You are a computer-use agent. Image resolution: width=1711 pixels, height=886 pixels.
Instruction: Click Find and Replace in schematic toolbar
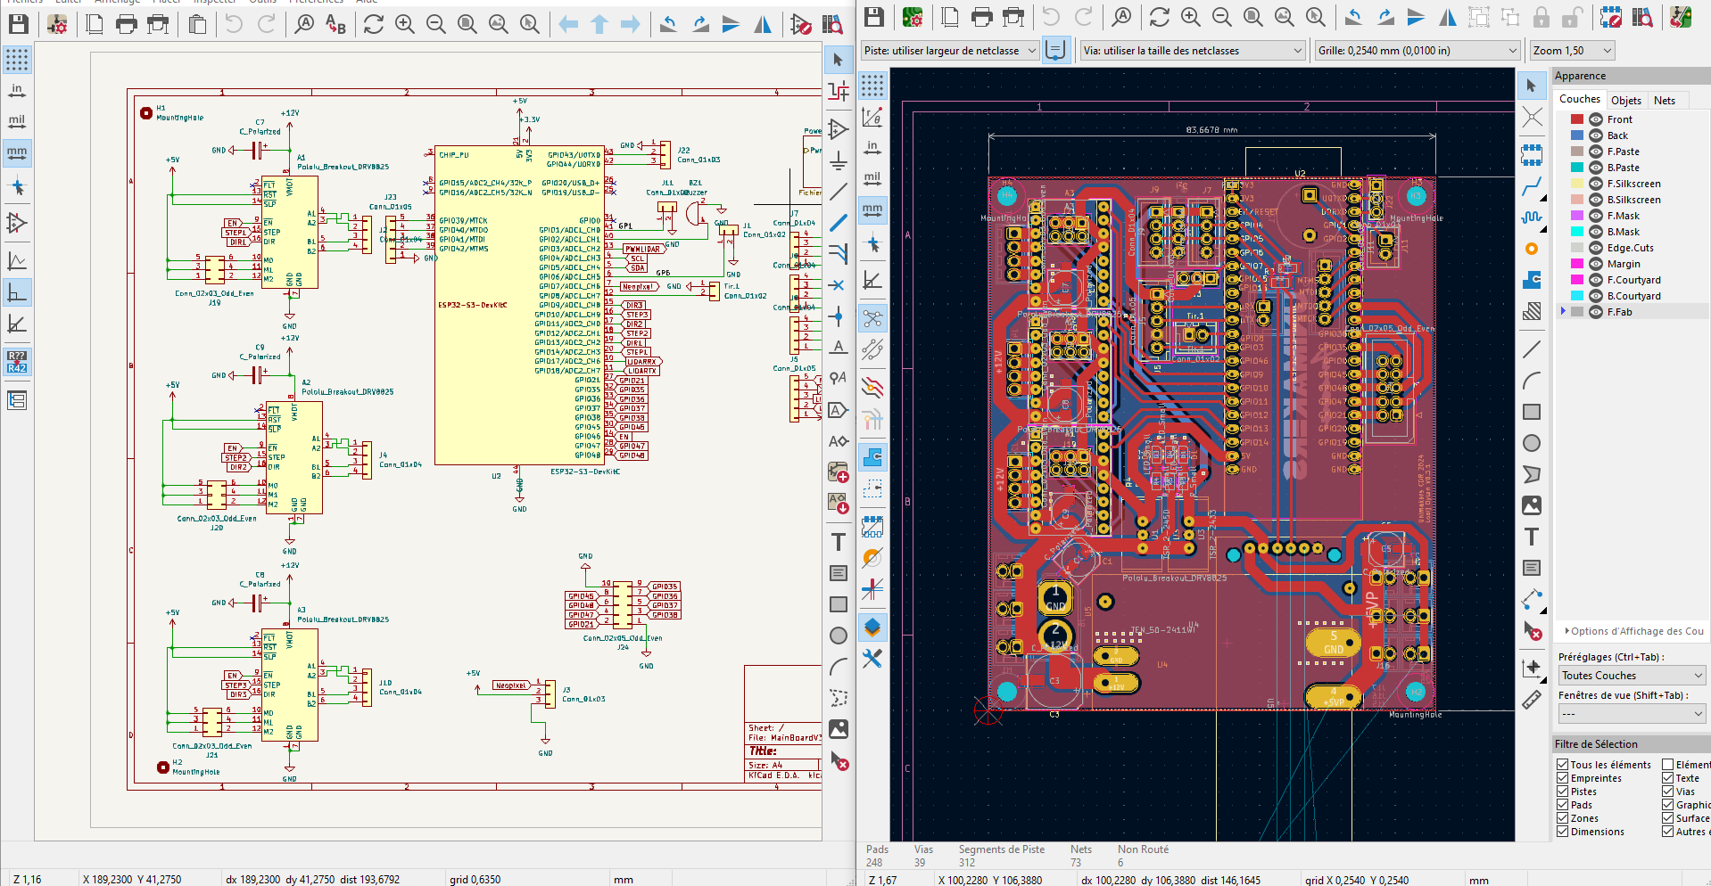pos(335,25)
